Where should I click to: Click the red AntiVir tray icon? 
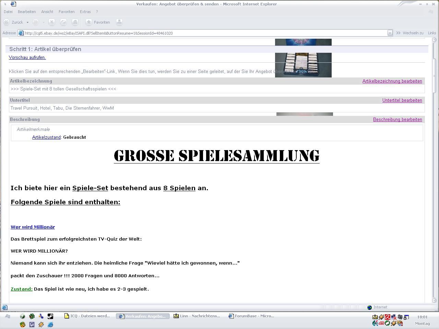point(387,317)
